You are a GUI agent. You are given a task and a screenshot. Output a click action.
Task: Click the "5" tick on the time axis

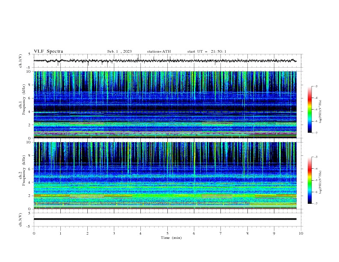pyautogui.click(x=167, y=233)
